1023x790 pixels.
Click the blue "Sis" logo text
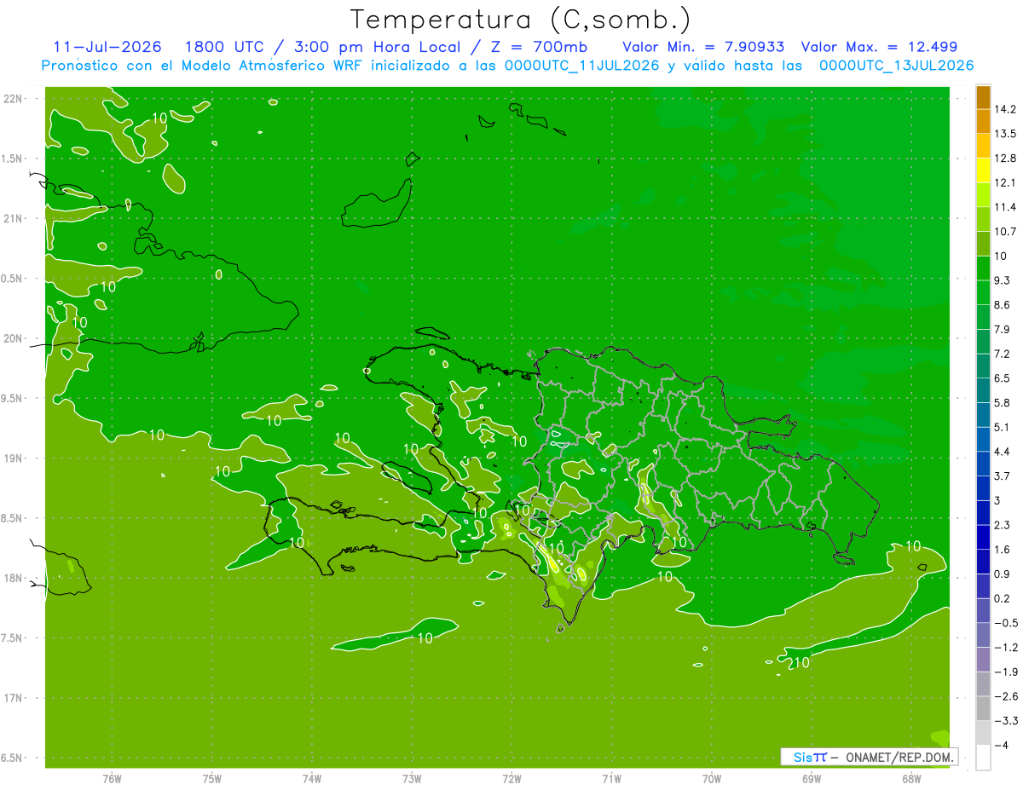click(803, 757)
